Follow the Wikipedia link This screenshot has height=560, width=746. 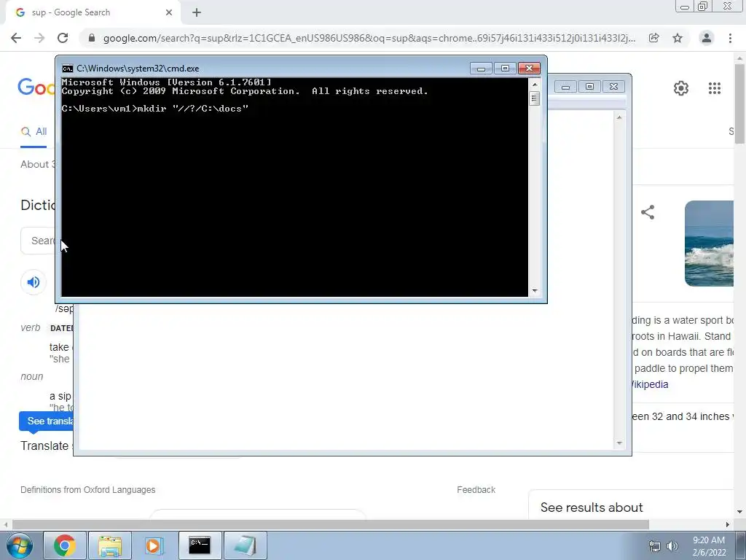point(649,384)
